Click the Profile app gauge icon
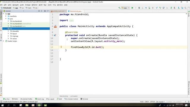Viewport: 190px width, 107px height. pyautogui.click(x=146, y=8)
